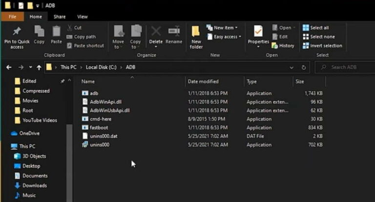The image size is (375, 202).
Task: Click the Delete icon in Organize group
Action: [156, 32]
